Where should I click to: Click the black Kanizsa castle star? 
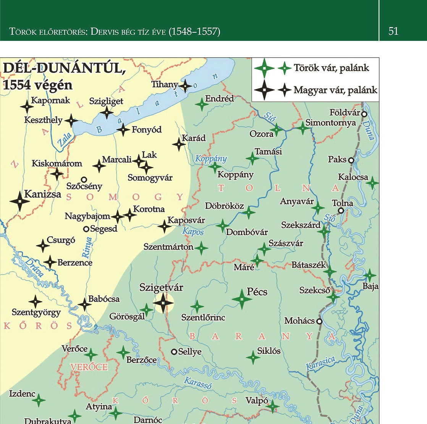[19, 201]
